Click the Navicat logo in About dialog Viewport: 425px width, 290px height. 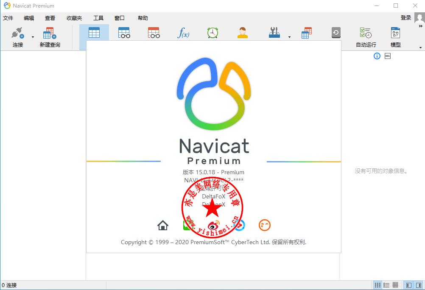214,94
